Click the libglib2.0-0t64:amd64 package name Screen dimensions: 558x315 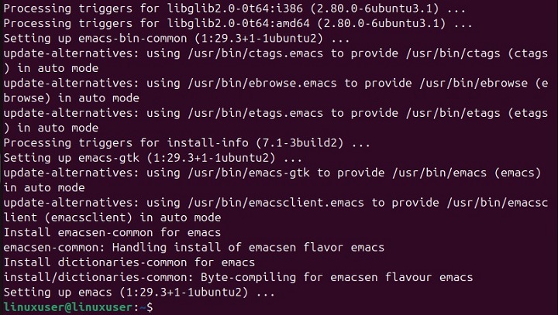pyautogui.click(x=260, y=22)
